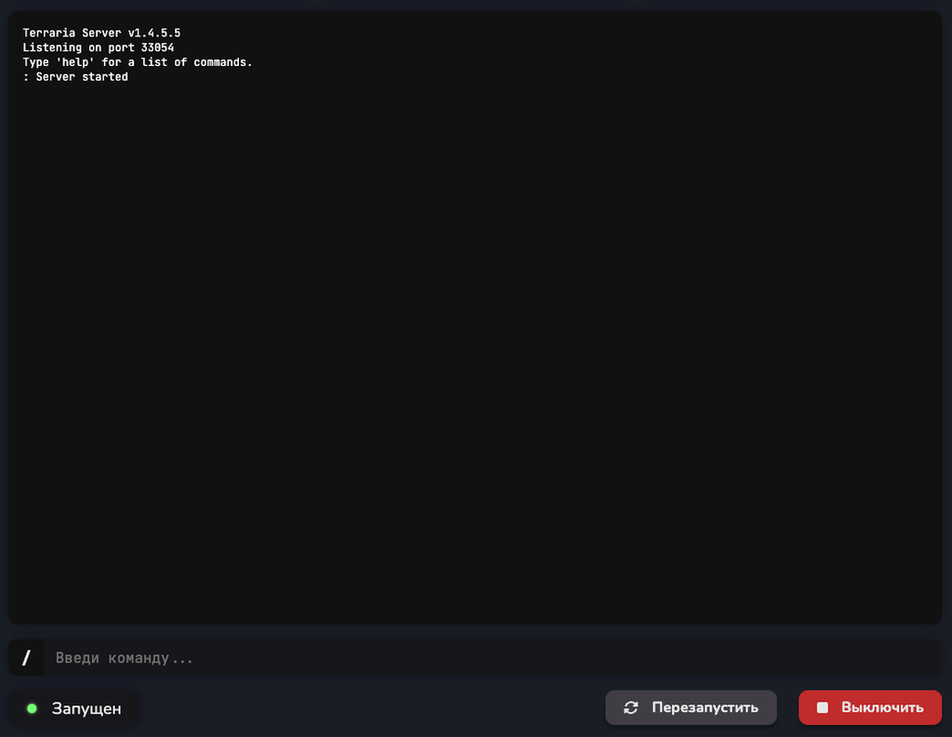
Task: Click the word Listening in the log
Action: (52, 47)
